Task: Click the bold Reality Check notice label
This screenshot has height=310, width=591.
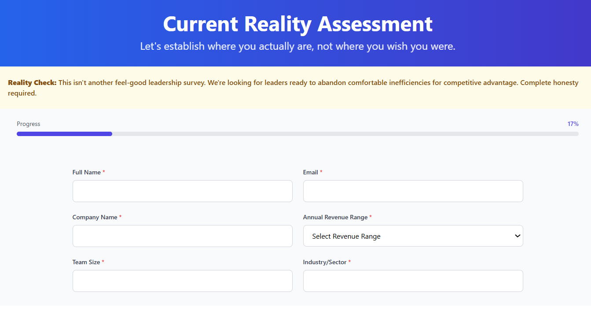Action: pyautogui.click(x=32, y=83)
